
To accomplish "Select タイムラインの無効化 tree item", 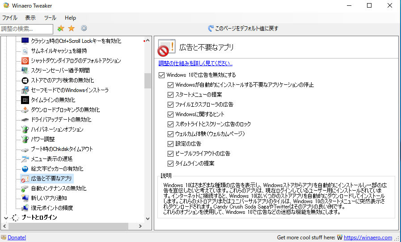I will [53, 100].
